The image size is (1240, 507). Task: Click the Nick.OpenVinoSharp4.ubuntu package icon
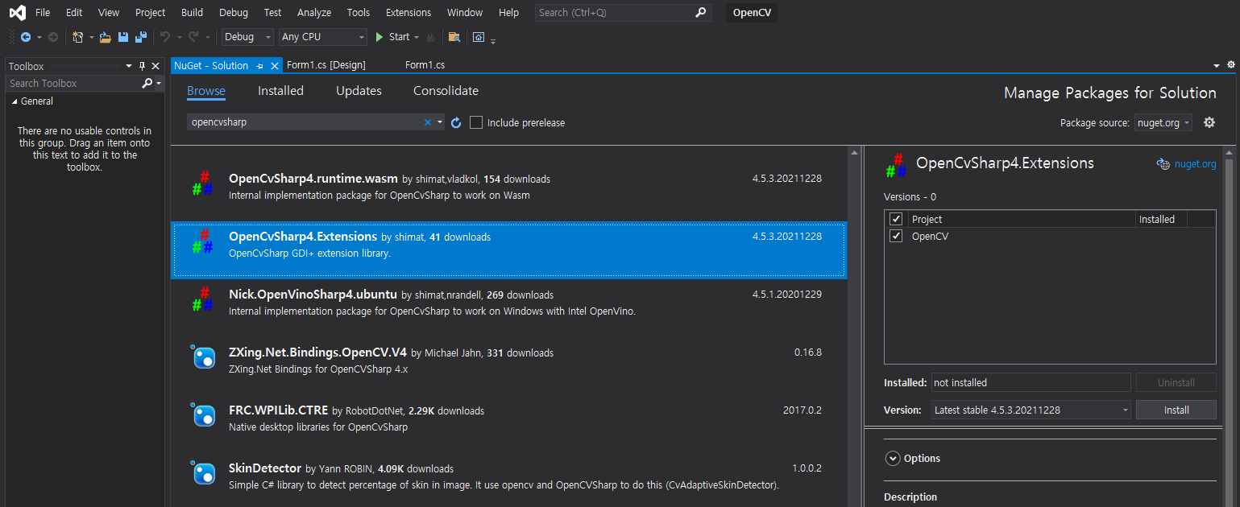202,299
